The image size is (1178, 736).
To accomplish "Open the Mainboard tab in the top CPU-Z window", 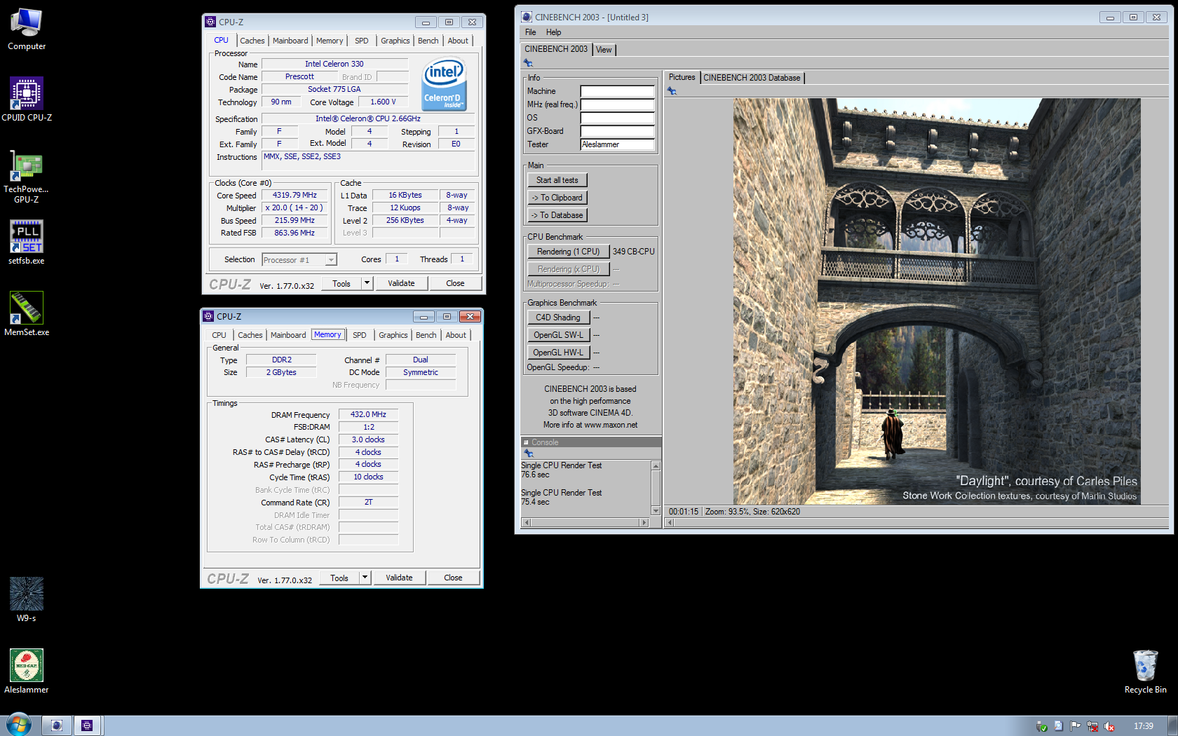I will point(290,41).
